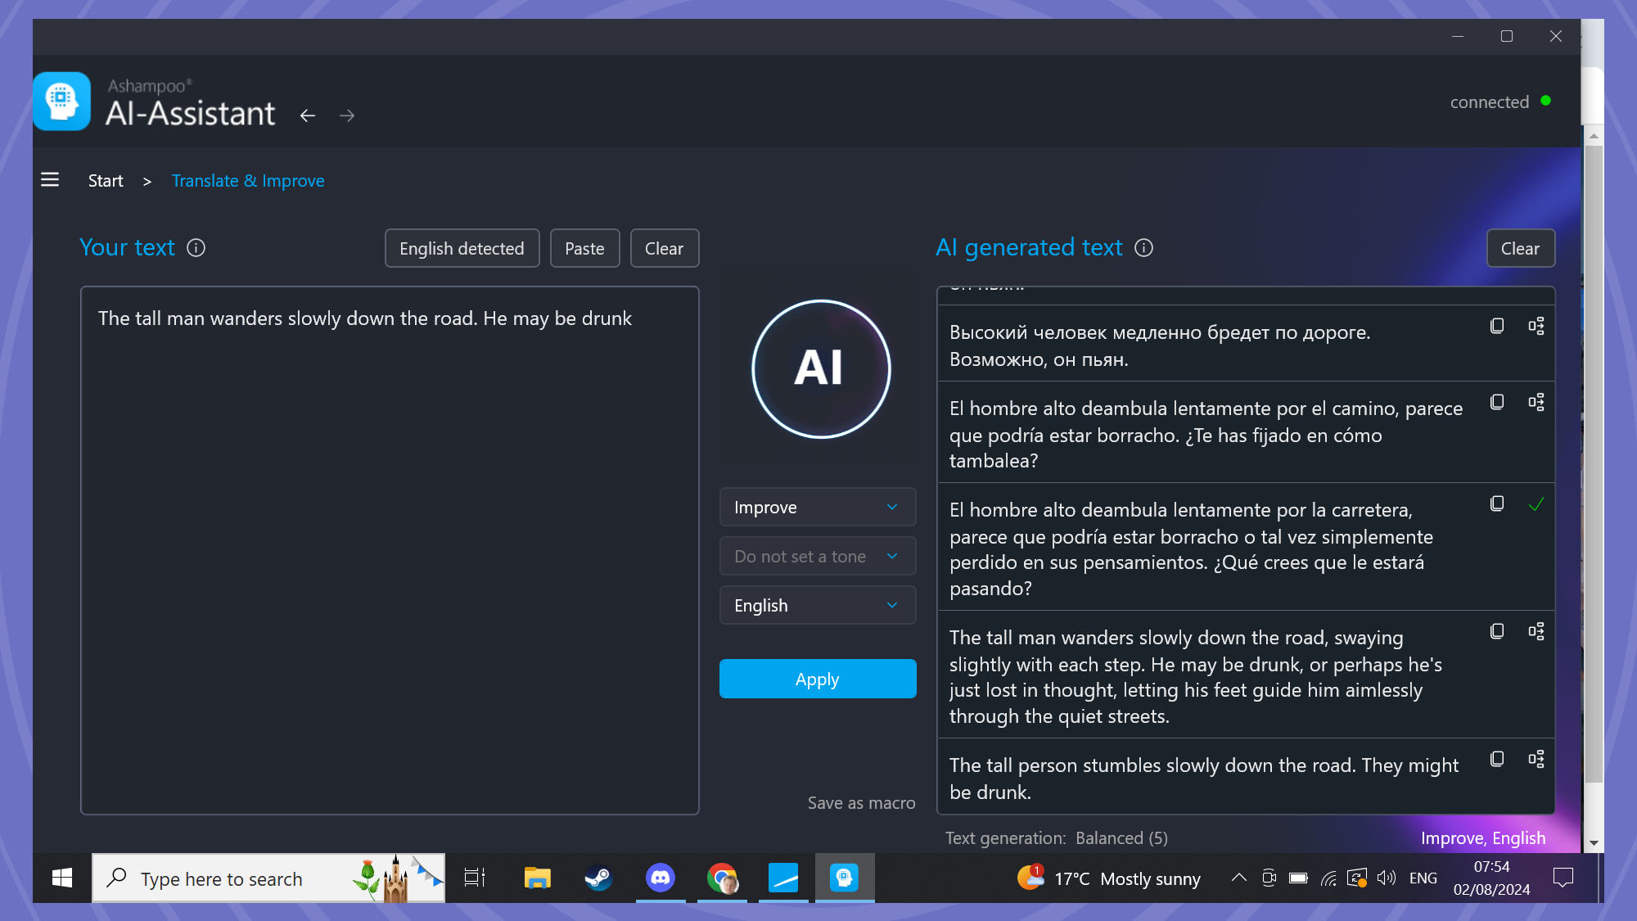Click the Paste button for input text
The width and height of the screenshot is (1637, 921).
click(x=584, y=249)
